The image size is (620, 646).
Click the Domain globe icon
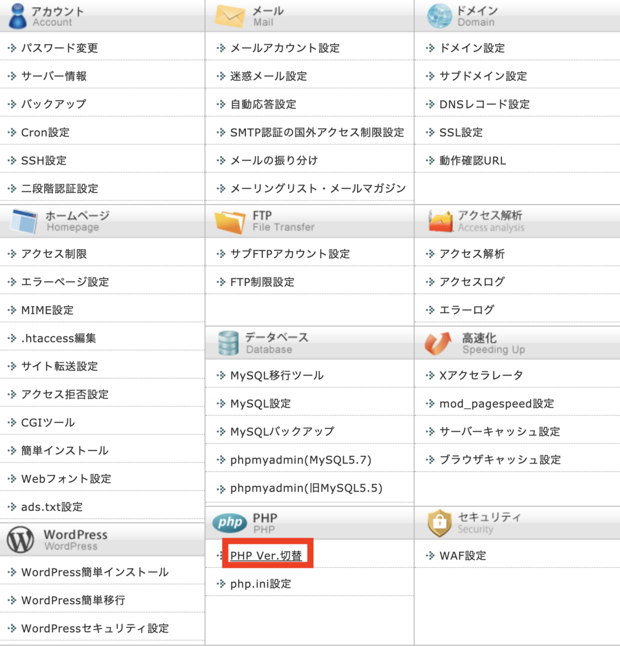click(x=439, y=16)
